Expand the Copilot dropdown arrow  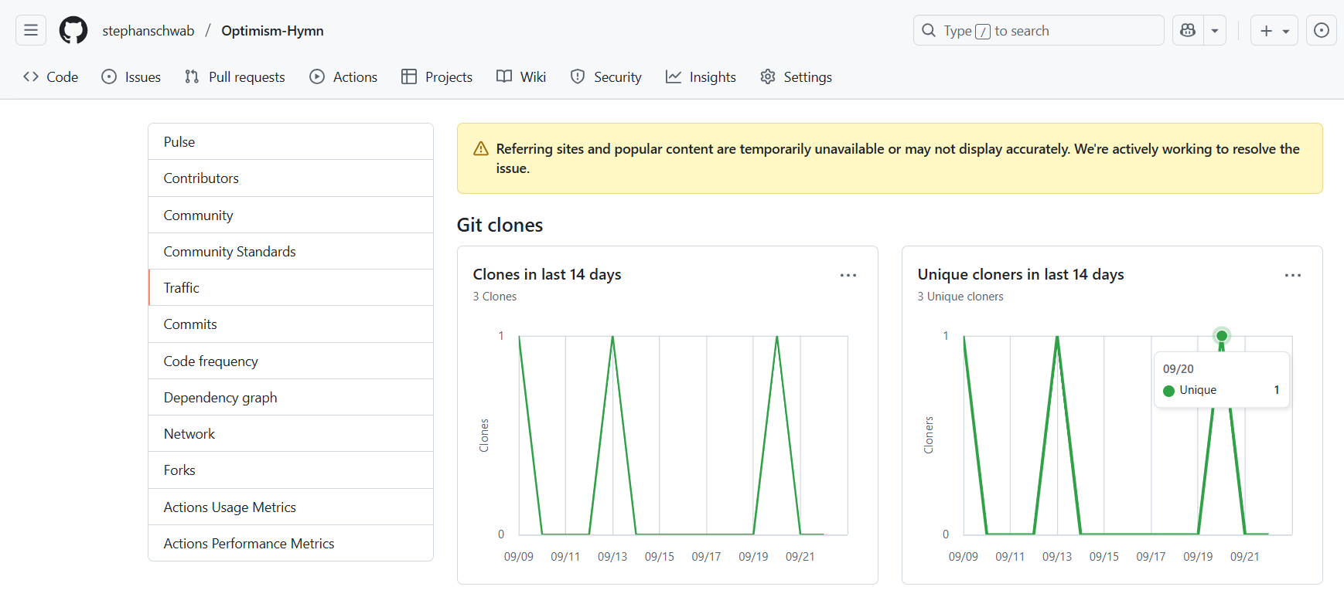click(x=1215, y=30)
